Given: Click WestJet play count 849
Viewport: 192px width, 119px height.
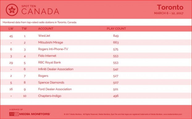Looking at the screenshot, I should 116,36.
